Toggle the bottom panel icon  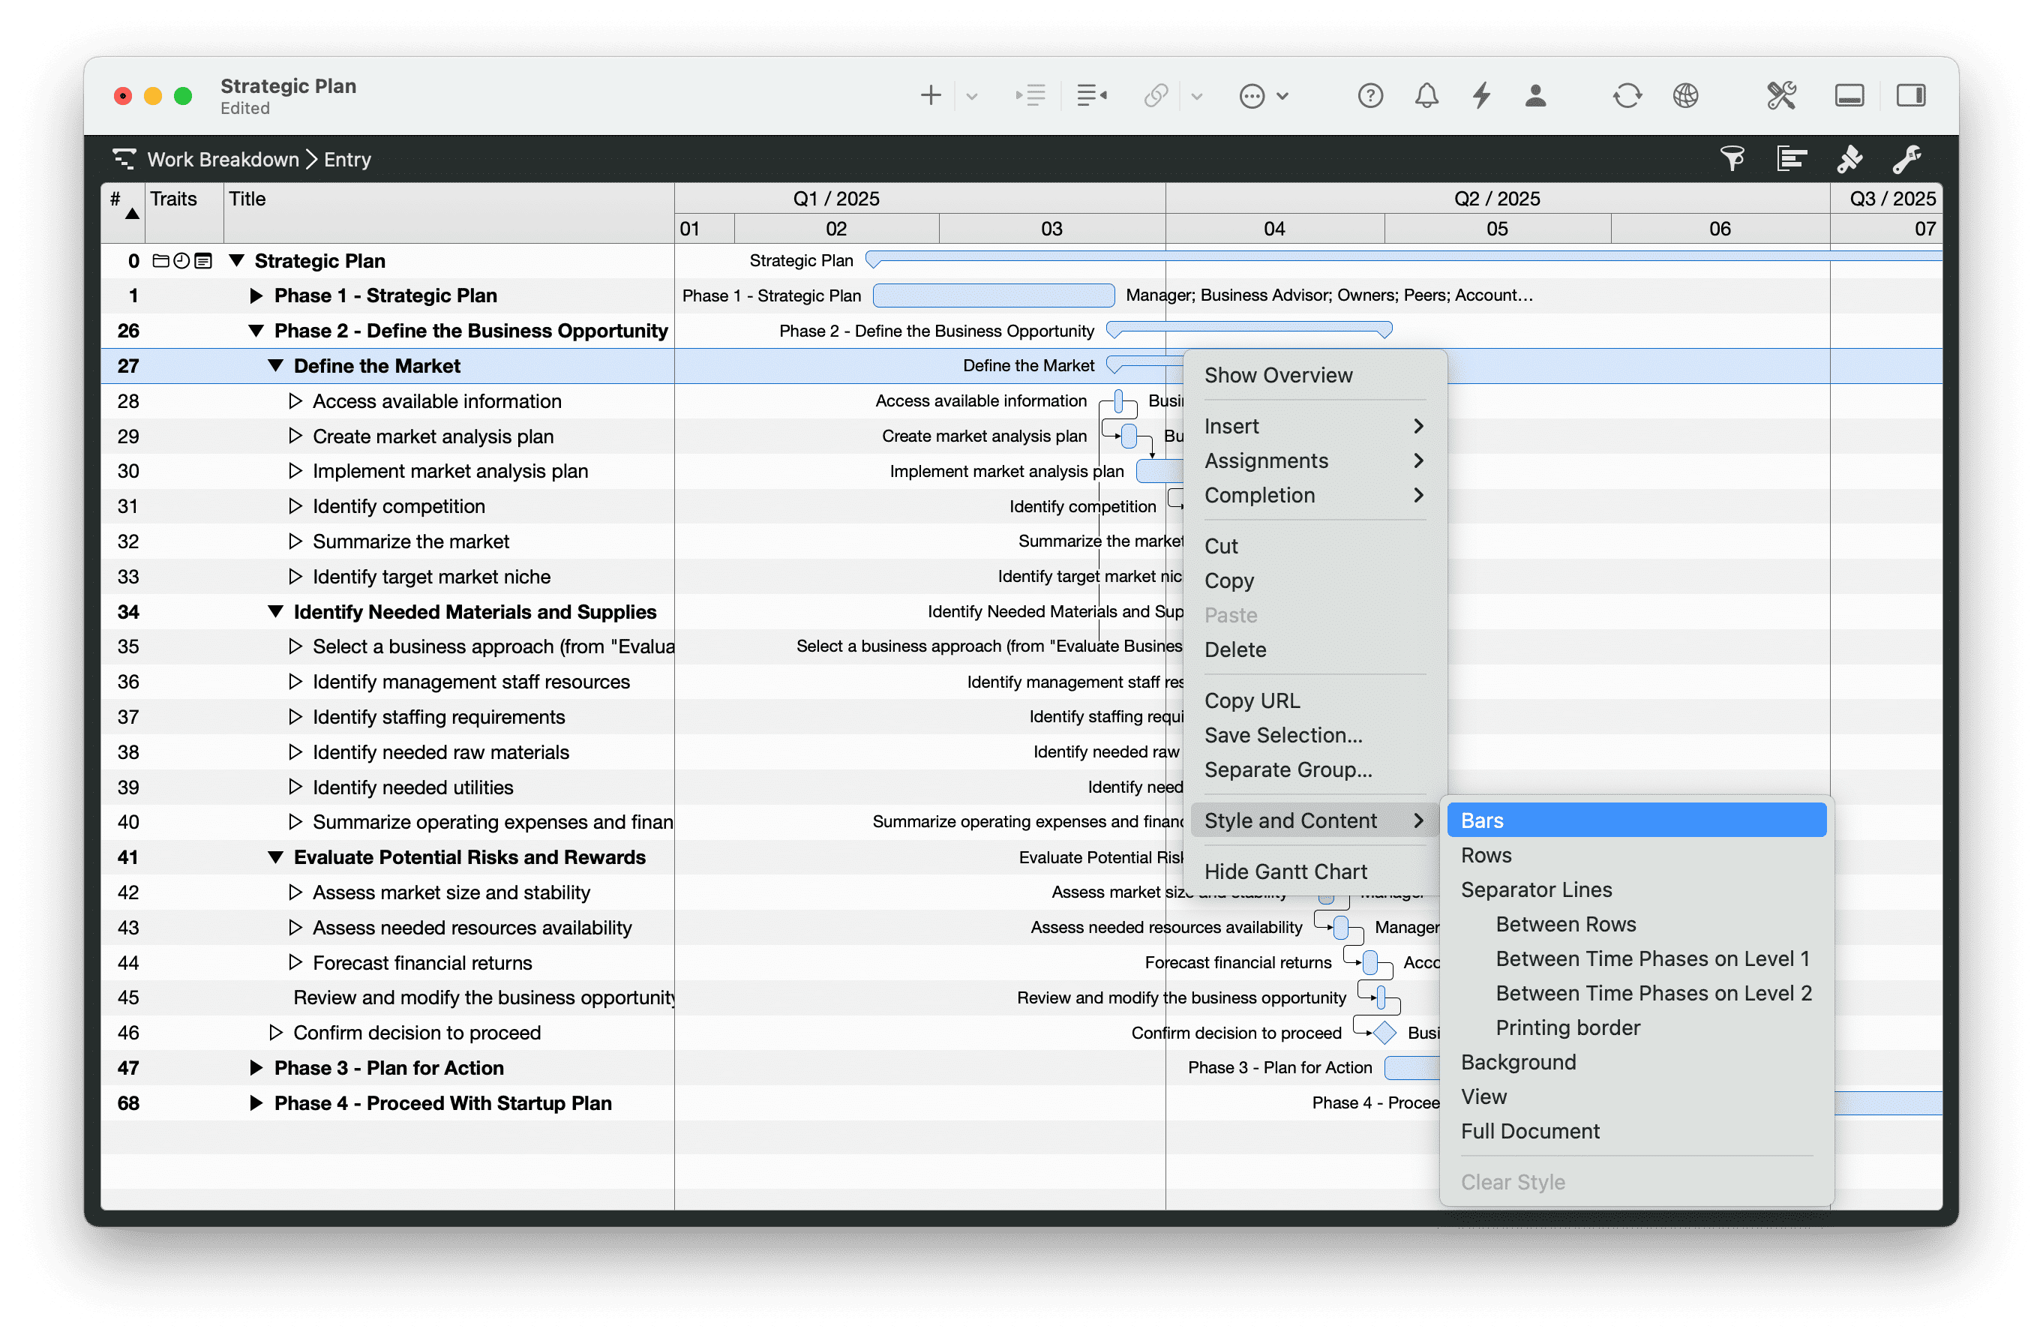click(1849, 95)
